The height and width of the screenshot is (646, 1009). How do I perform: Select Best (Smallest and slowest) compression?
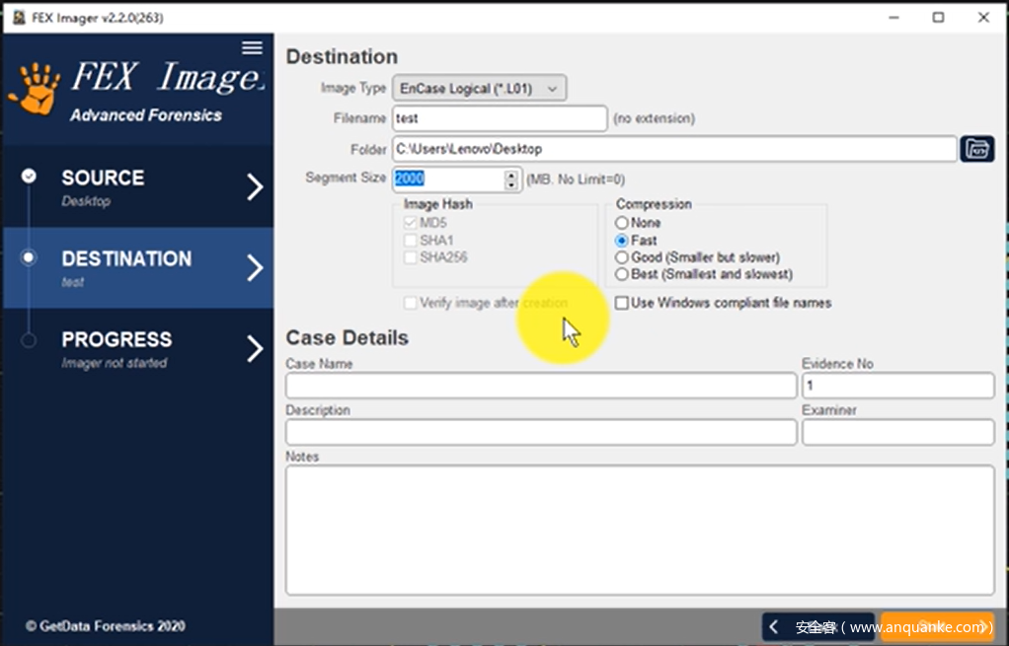[x=622, y=274]
